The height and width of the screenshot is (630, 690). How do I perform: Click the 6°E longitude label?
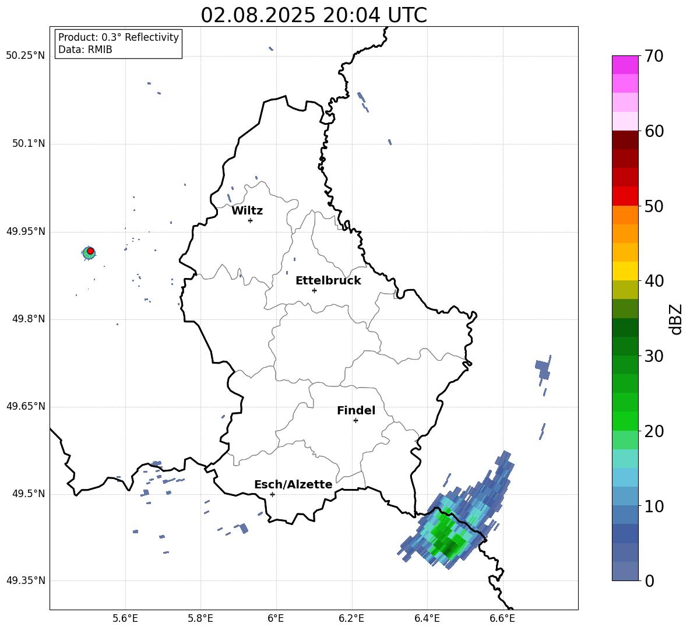(276, 618)
